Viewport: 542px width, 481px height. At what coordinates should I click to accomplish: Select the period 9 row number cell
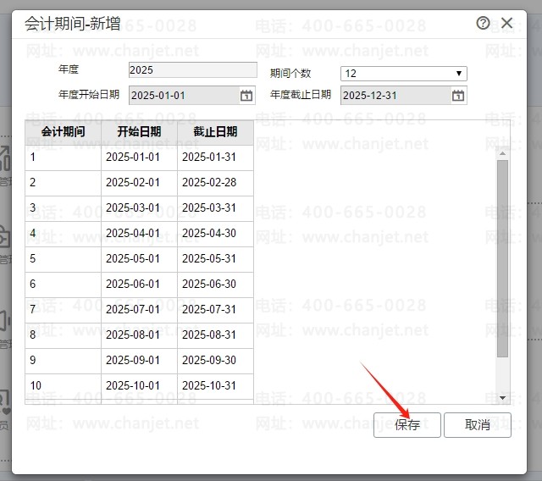point(64,361)
